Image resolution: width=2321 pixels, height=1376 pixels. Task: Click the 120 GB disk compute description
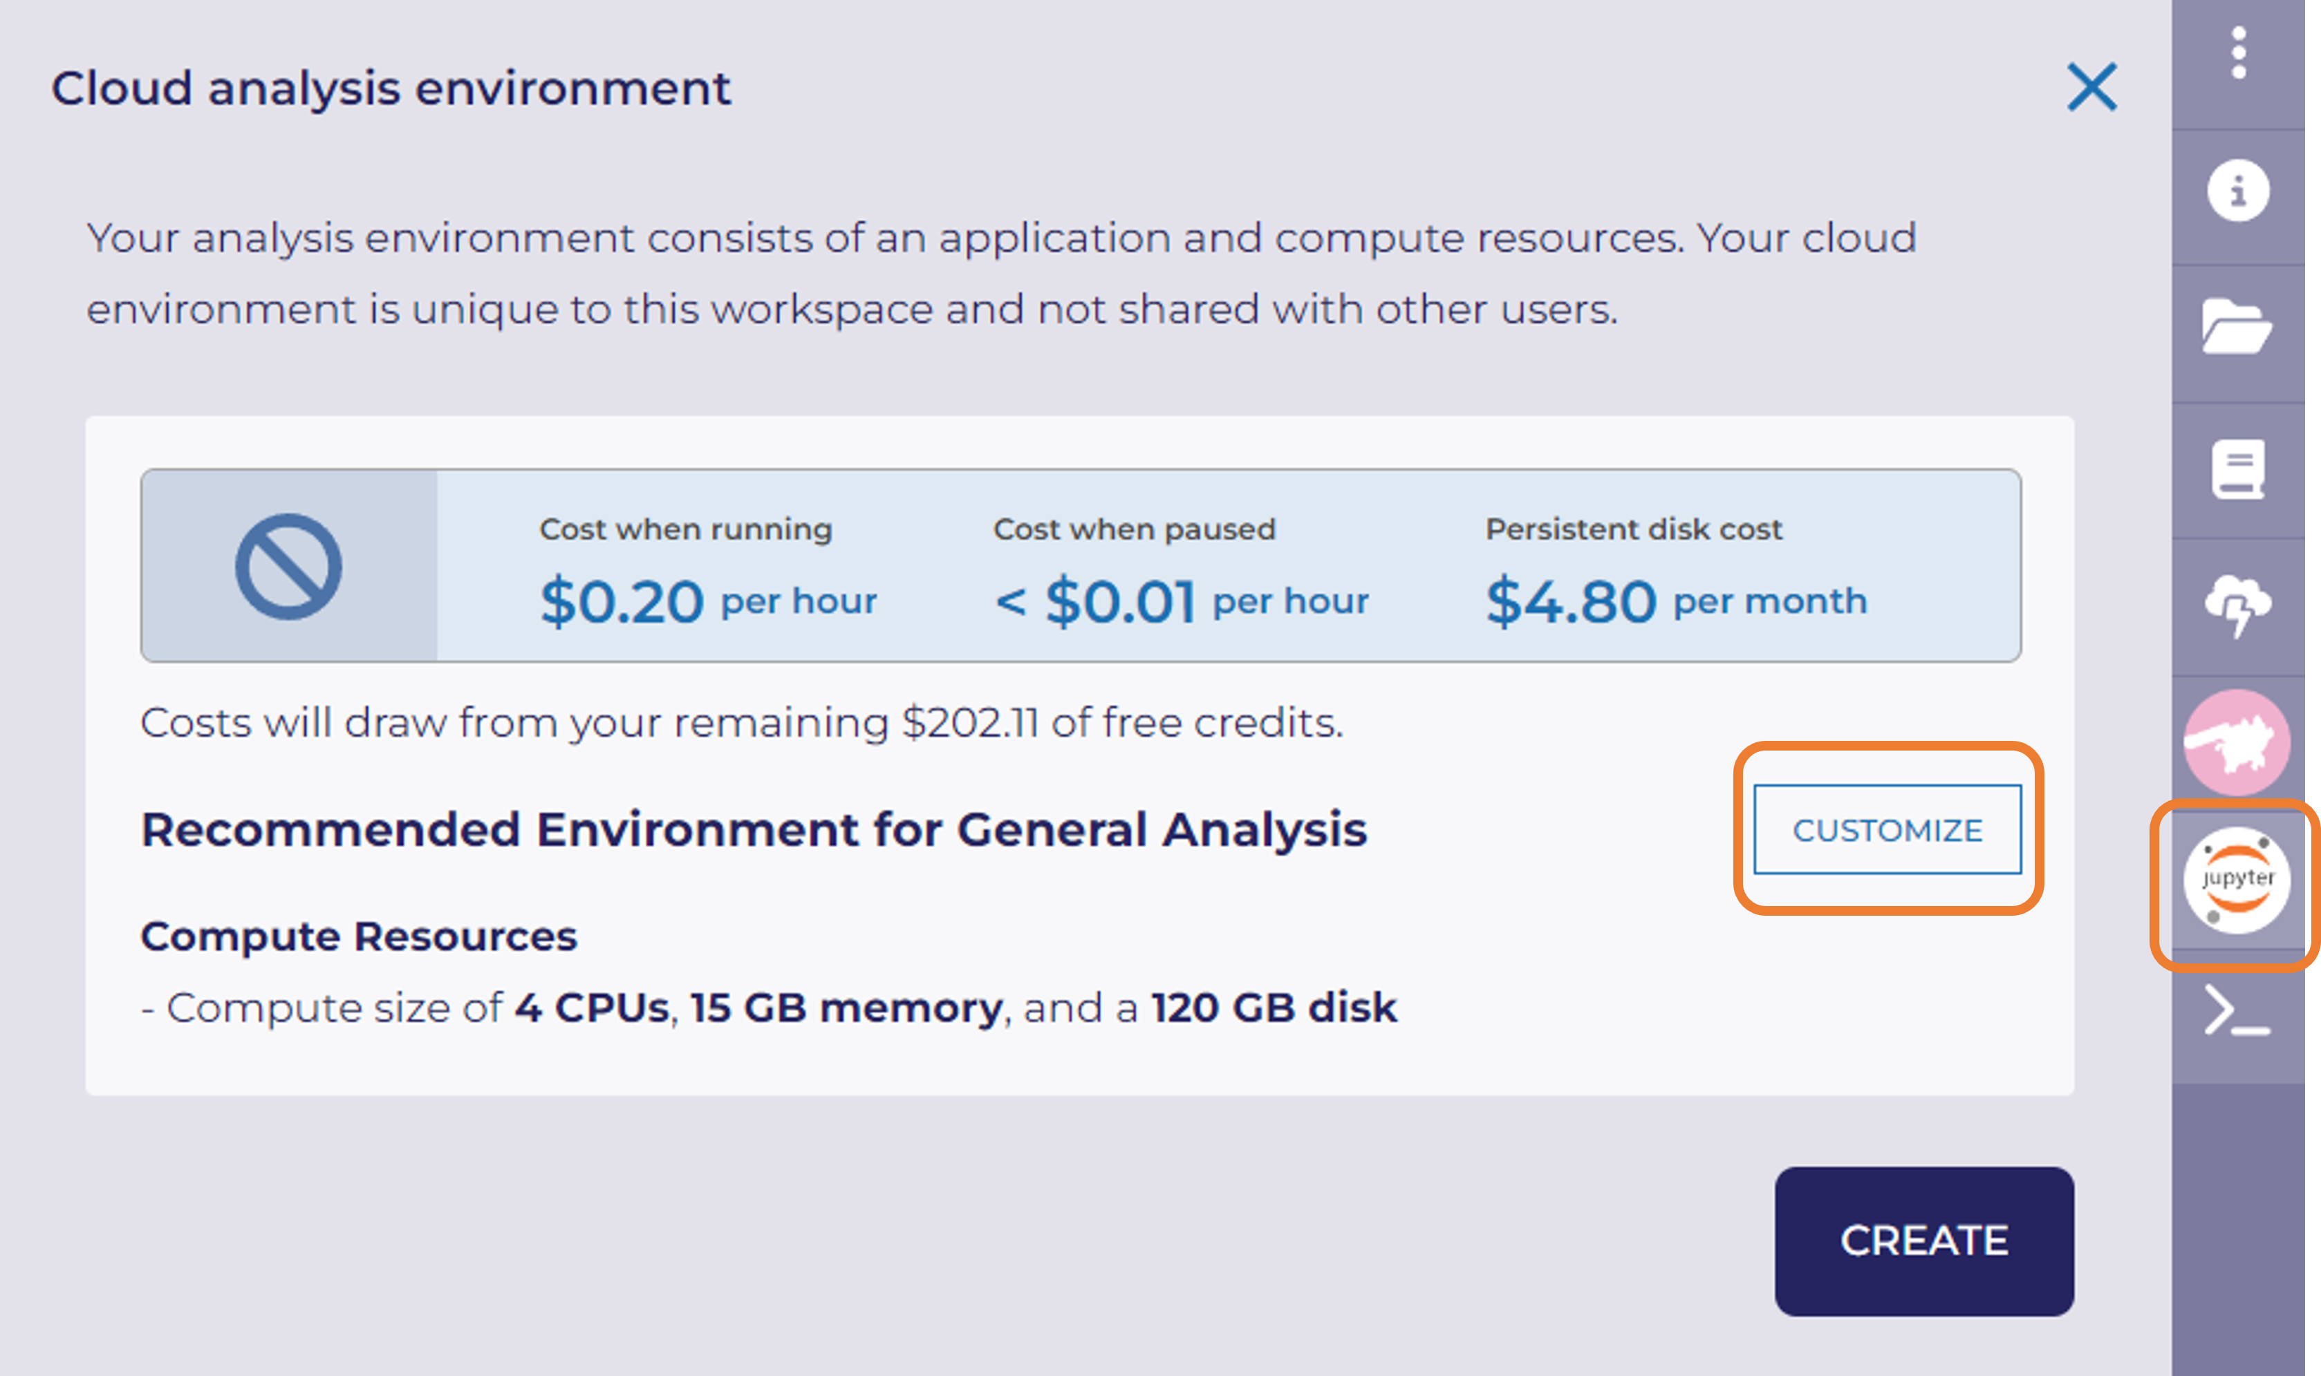(1274, 1008)
